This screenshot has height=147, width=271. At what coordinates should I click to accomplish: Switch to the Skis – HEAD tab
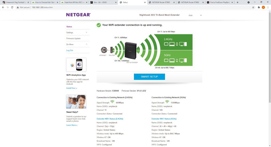[103, 2]
